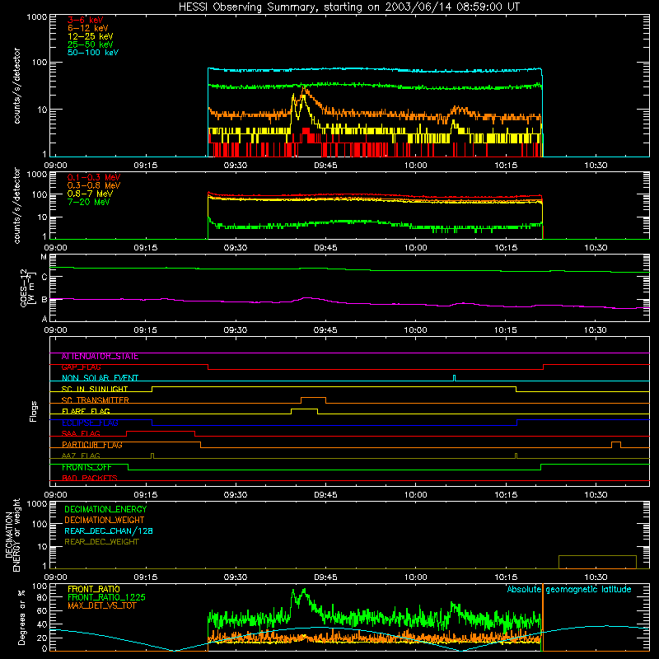Click the FRONT_RATIO legend label
This screenshot has height=659, width=659.
(94, 589)
